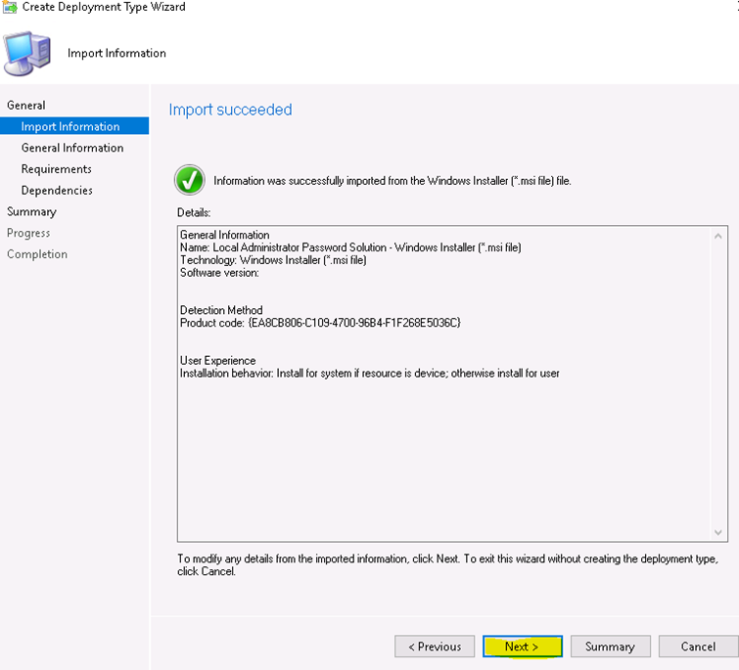Click the Details scrollbar down arrow
The height and width of the screenshot is (670, 739).
pyautogui.click(x=717, y=532)
